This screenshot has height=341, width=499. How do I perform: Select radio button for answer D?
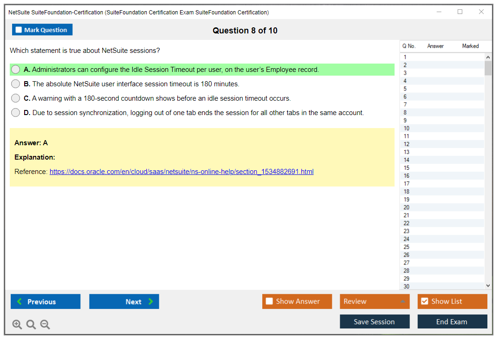click(16, 113)
